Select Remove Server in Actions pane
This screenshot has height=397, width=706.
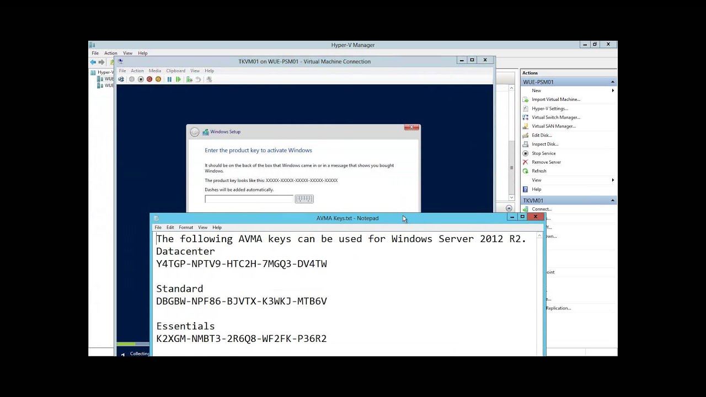click(547, 162)
